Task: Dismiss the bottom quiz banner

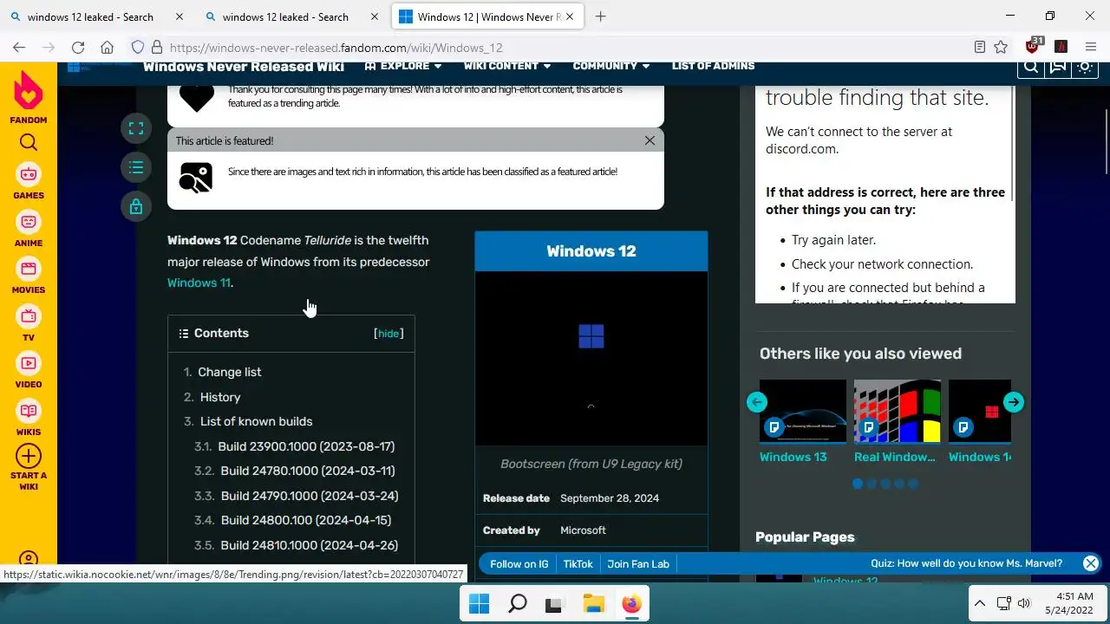Action: pos(1091,563)
